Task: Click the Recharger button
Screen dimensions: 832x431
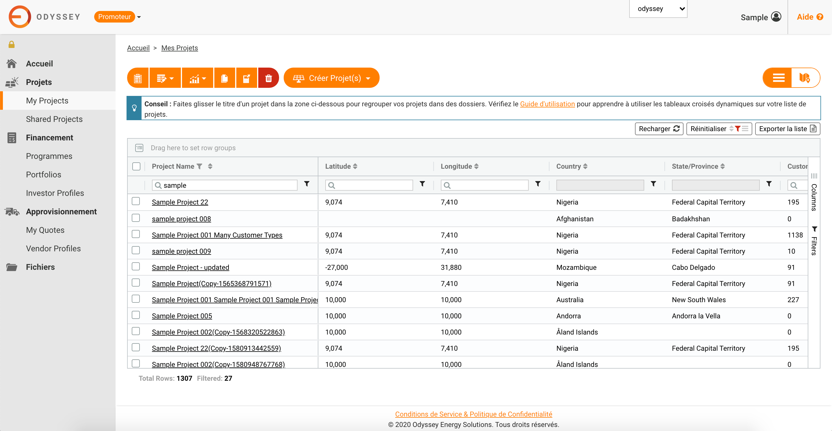Action: [659, 129]
